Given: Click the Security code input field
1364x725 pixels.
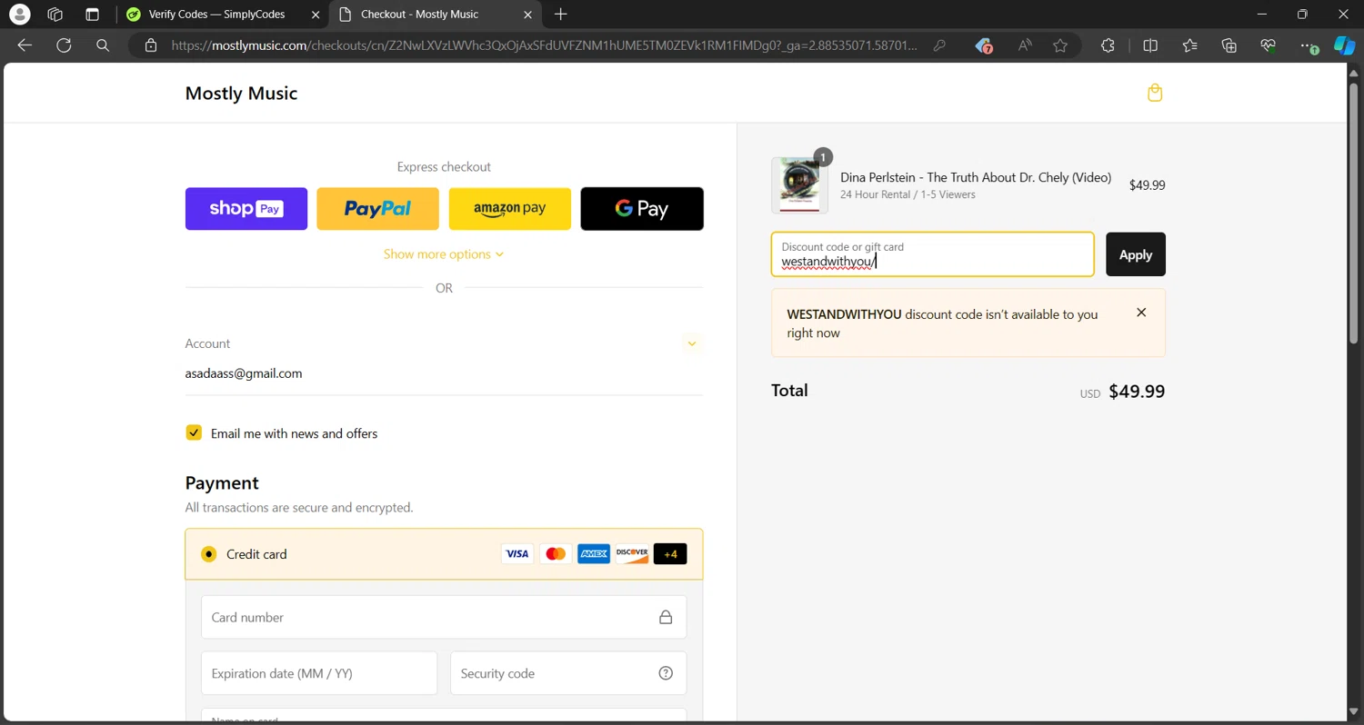Looking at the screenshot, I should 568,673.
